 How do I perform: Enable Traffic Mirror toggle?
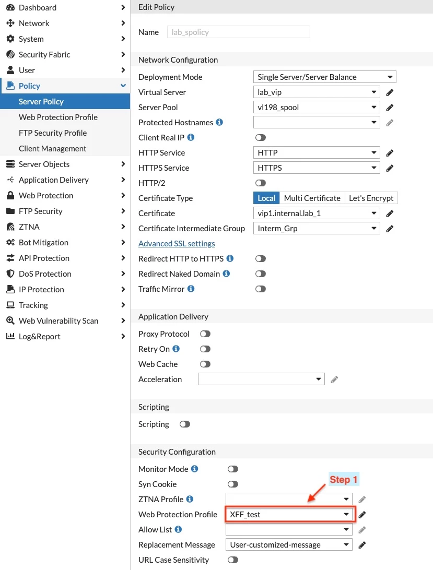(261, 289)
